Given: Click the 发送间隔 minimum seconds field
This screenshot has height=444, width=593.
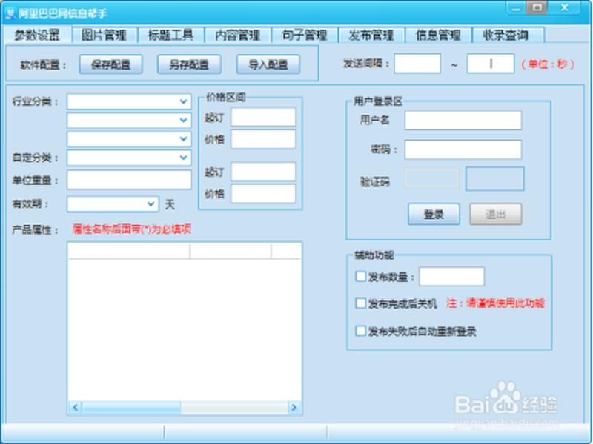Looking at the screenshot, I should click(x=417, y=64).
